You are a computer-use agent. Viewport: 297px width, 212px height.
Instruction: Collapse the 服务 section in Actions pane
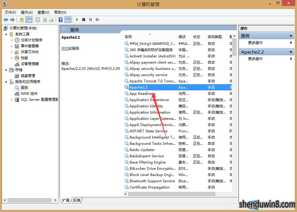(291, 36)
